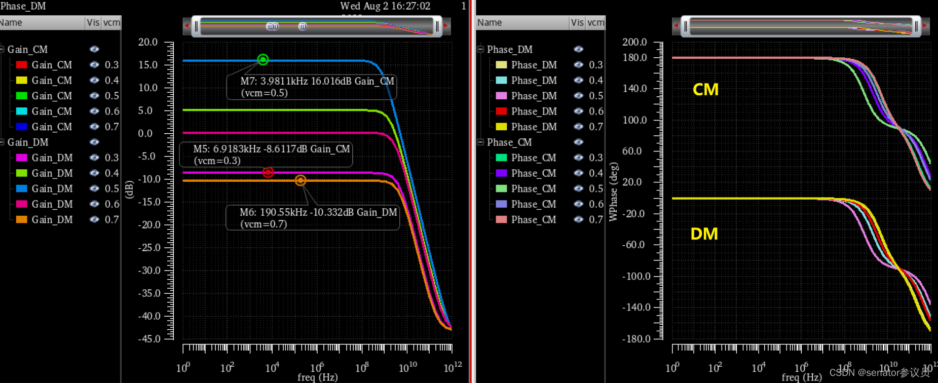938x383 pixels.
Task: Click magenta swatch of Gain_DM vcm 0.3
Action: click(x=21, y=158)
